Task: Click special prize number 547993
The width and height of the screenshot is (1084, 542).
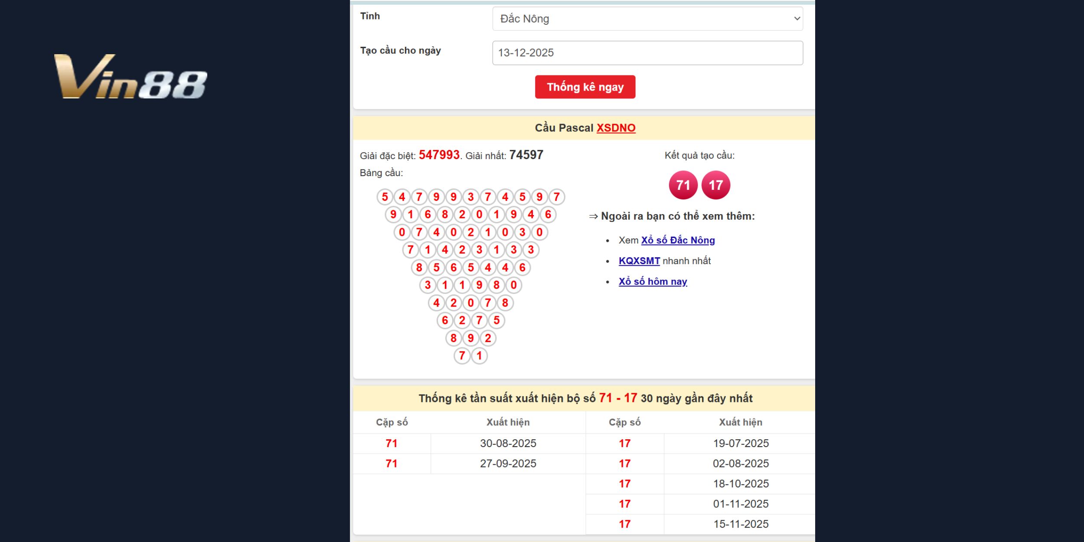Action: 439,155
